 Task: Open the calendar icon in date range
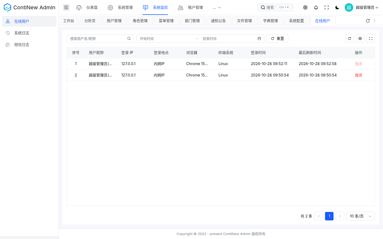259,39
